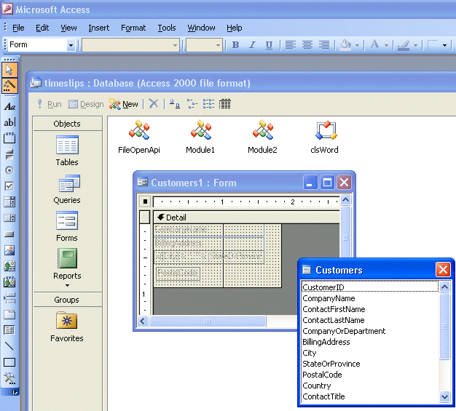
Task: Click New in the database window toolbar
Action: point(124,104)
